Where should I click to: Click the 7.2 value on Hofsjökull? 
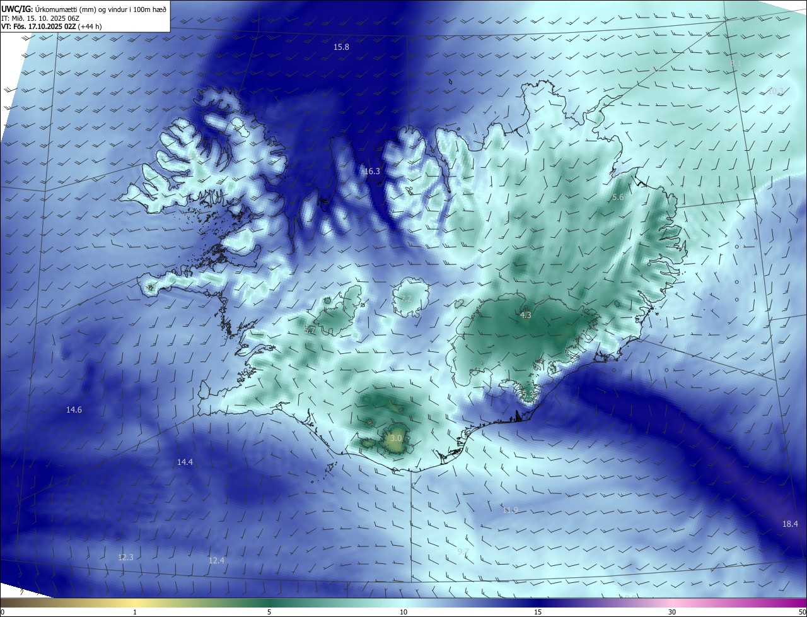click(407, 298)
